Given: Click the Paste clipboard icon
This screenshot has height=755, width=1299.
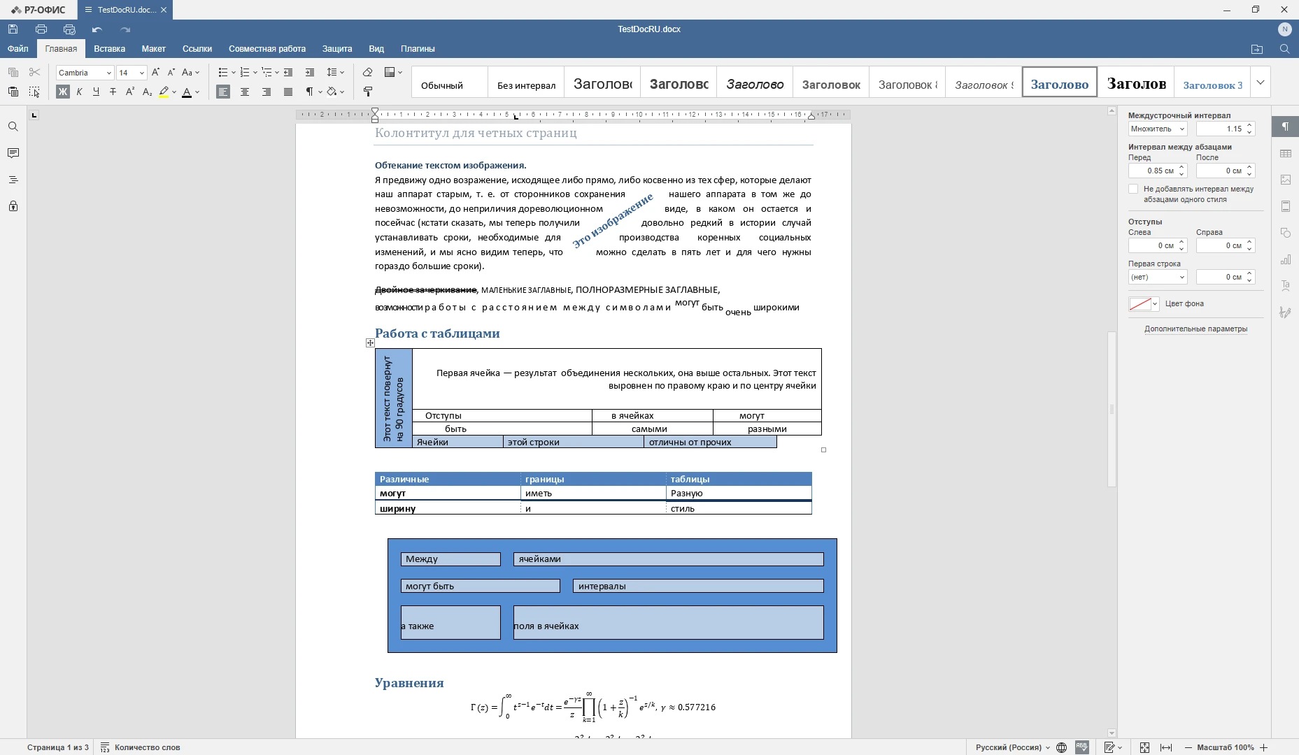Looking at the screenshot, I should tap(13, 92).
